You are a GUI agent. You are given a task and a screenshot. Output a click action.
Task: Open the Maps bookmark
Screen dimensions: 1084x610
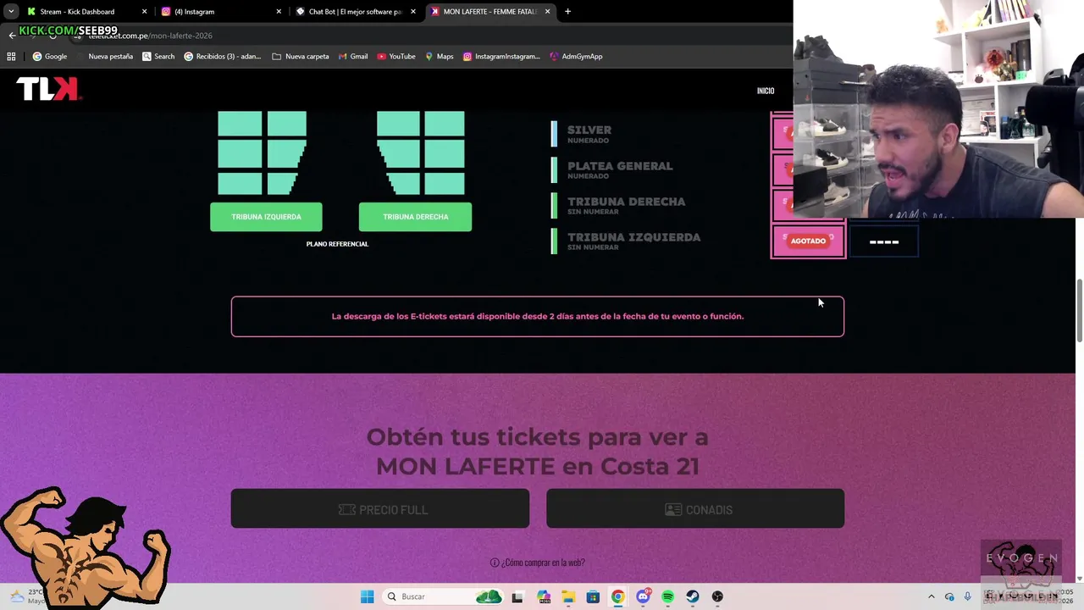439,57
